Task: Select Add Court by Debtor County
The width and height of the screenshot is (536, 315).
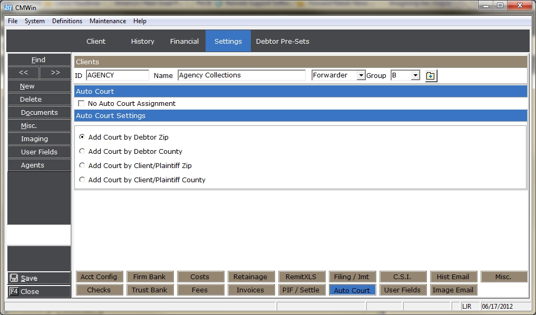Action: (x=82, y=151)
